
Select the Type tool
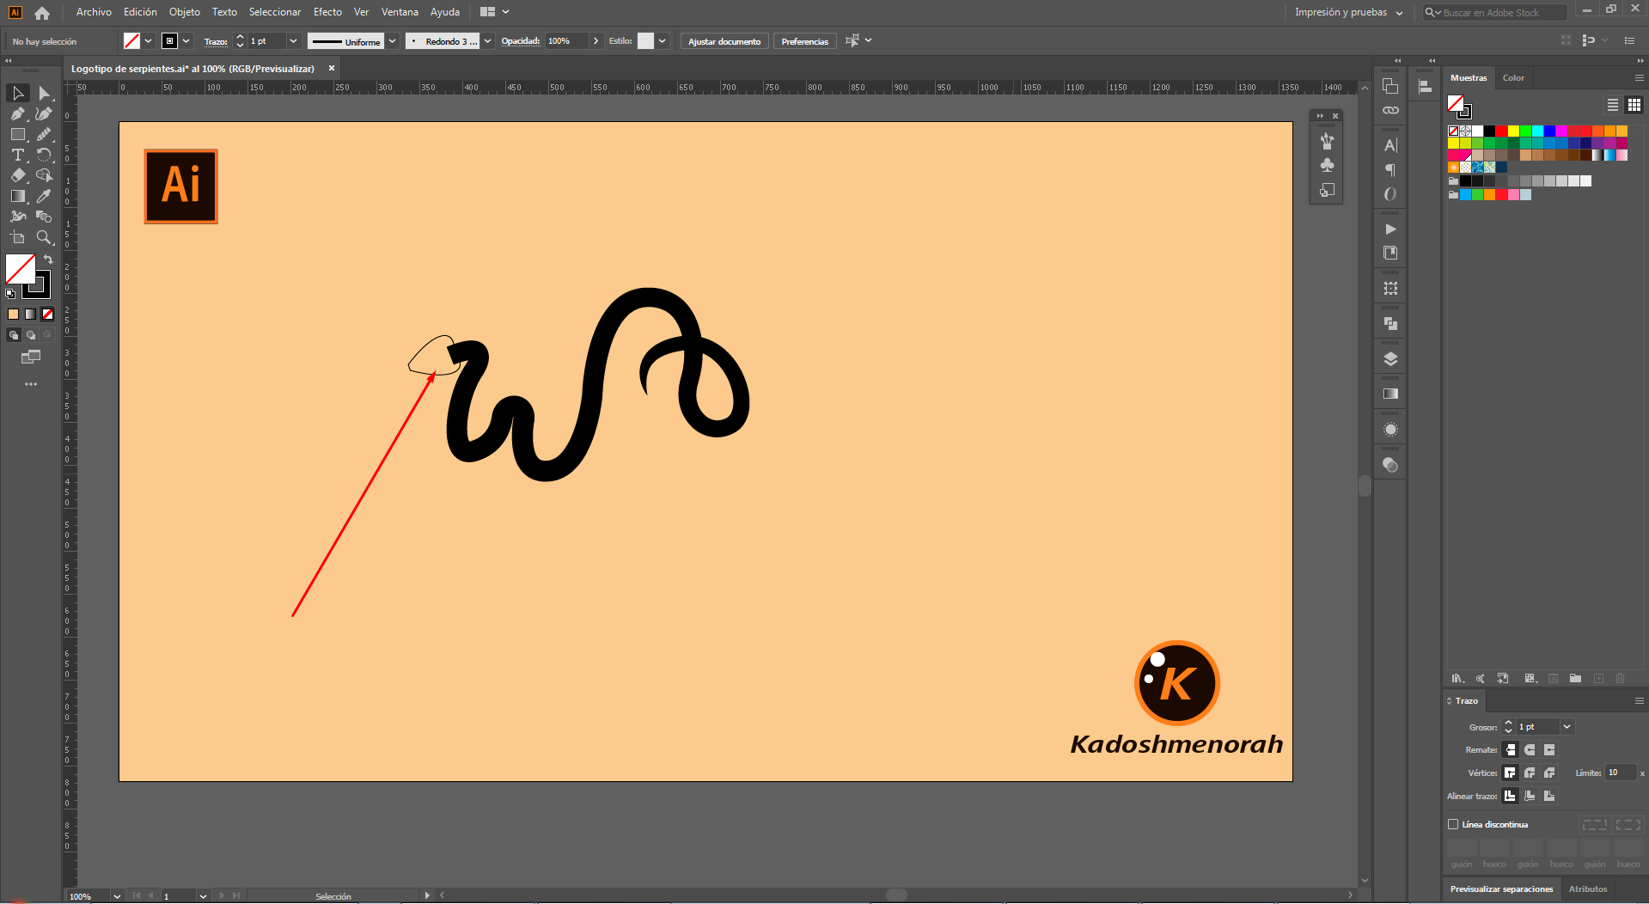[18, 155]
